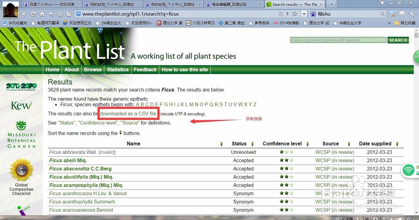Click the 'downloaded as a CSV file' link
419x220 pixels.
pyautogui.click(x=128, y=114)
